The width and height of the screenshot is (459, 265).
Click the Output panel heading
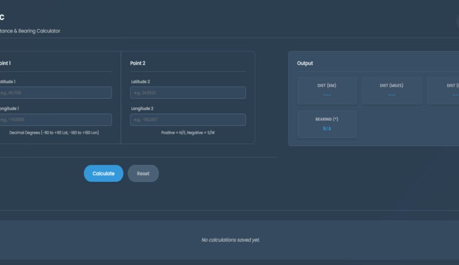tap(305, 63)
